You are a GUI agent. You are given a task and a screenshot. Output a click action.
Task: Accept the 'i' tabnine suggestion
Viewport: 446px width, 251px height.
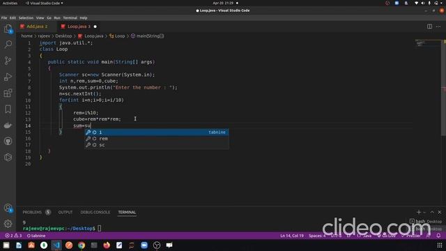click(156, 132)
